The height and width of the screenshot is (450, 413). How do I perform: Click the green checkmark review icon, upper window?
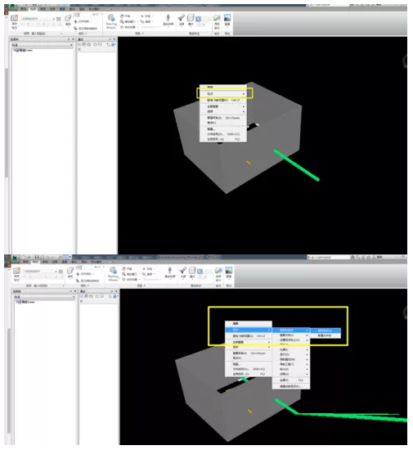(217, 18)
